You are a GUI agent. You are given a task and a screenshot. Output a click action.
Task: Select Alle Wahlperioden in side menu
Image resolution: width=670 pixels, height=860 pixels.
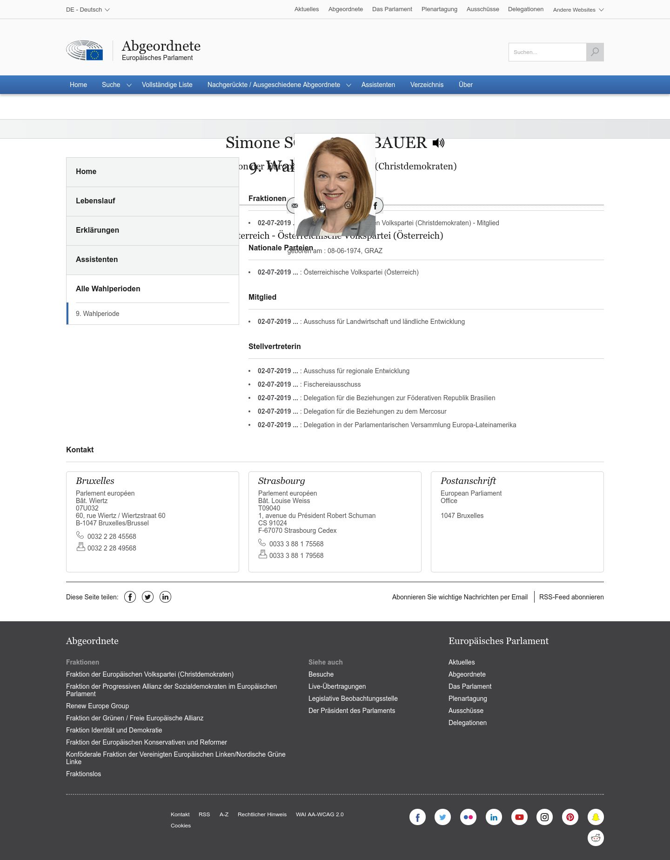(x=153, y=289)
